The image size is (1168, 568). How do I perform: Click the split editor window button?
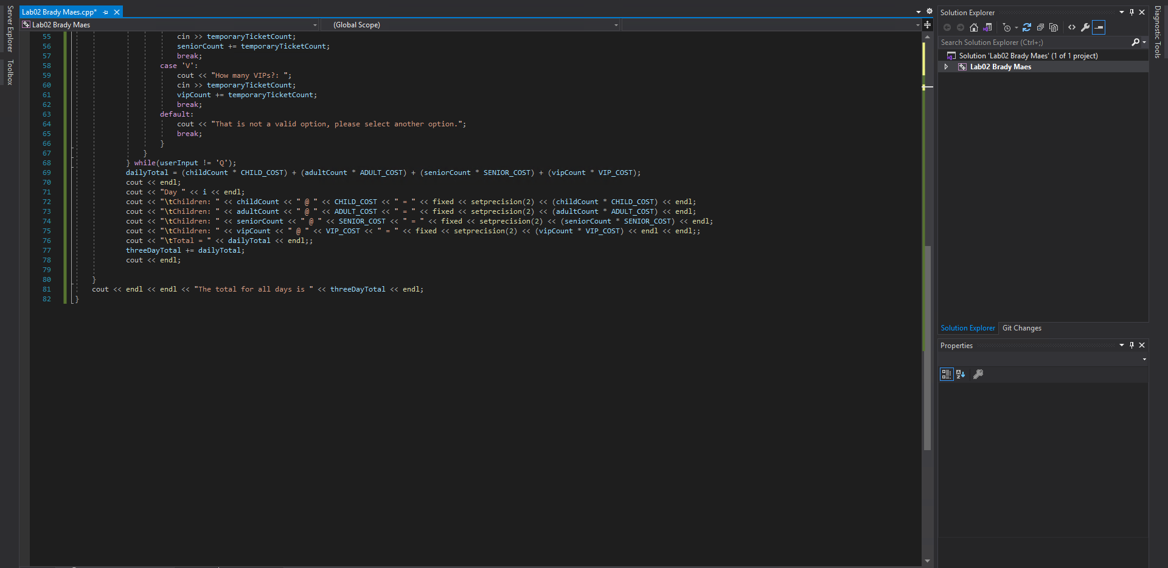coord(927,25)
